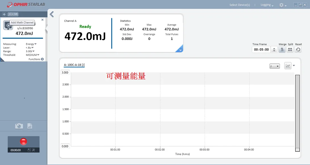Open the Measuring Energy dropdown
This screenshot has width=310, height=165.
pos(31,44)
